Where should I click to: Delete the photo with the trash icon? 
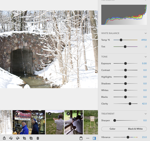tap(38, 138)
